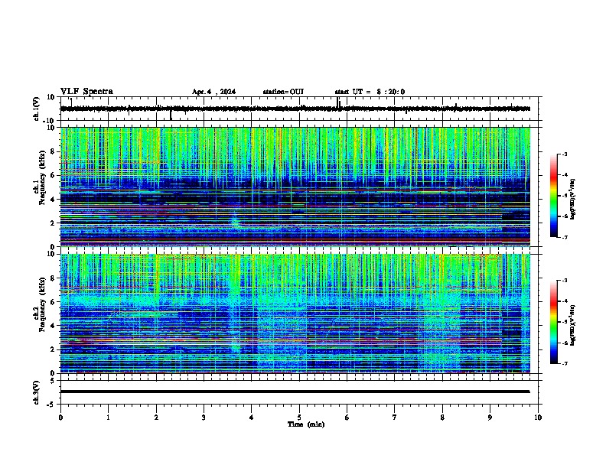Click ch.1 "Frequency (kHz)" axis label

point(42,177)
